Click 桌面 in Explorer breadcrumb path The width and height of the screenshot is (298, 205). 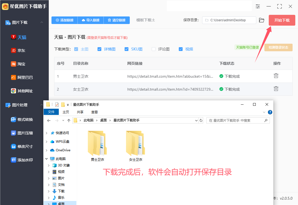[x=103, y=120]
